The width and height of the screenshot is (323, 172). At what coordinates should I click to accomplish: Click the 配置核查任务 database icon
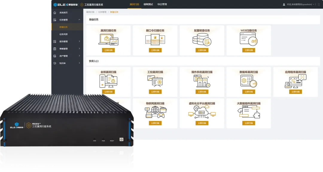(202, 39)
